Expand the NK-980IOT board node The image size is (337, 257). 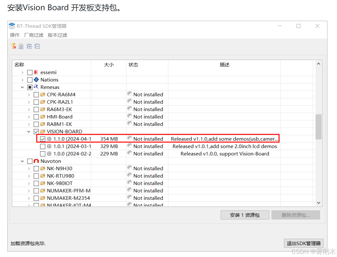(x=29, y=184)
